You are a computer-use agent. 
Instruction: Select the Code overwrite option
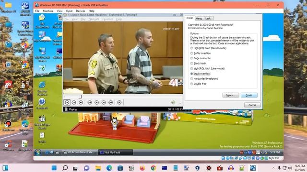pos(201,58)
